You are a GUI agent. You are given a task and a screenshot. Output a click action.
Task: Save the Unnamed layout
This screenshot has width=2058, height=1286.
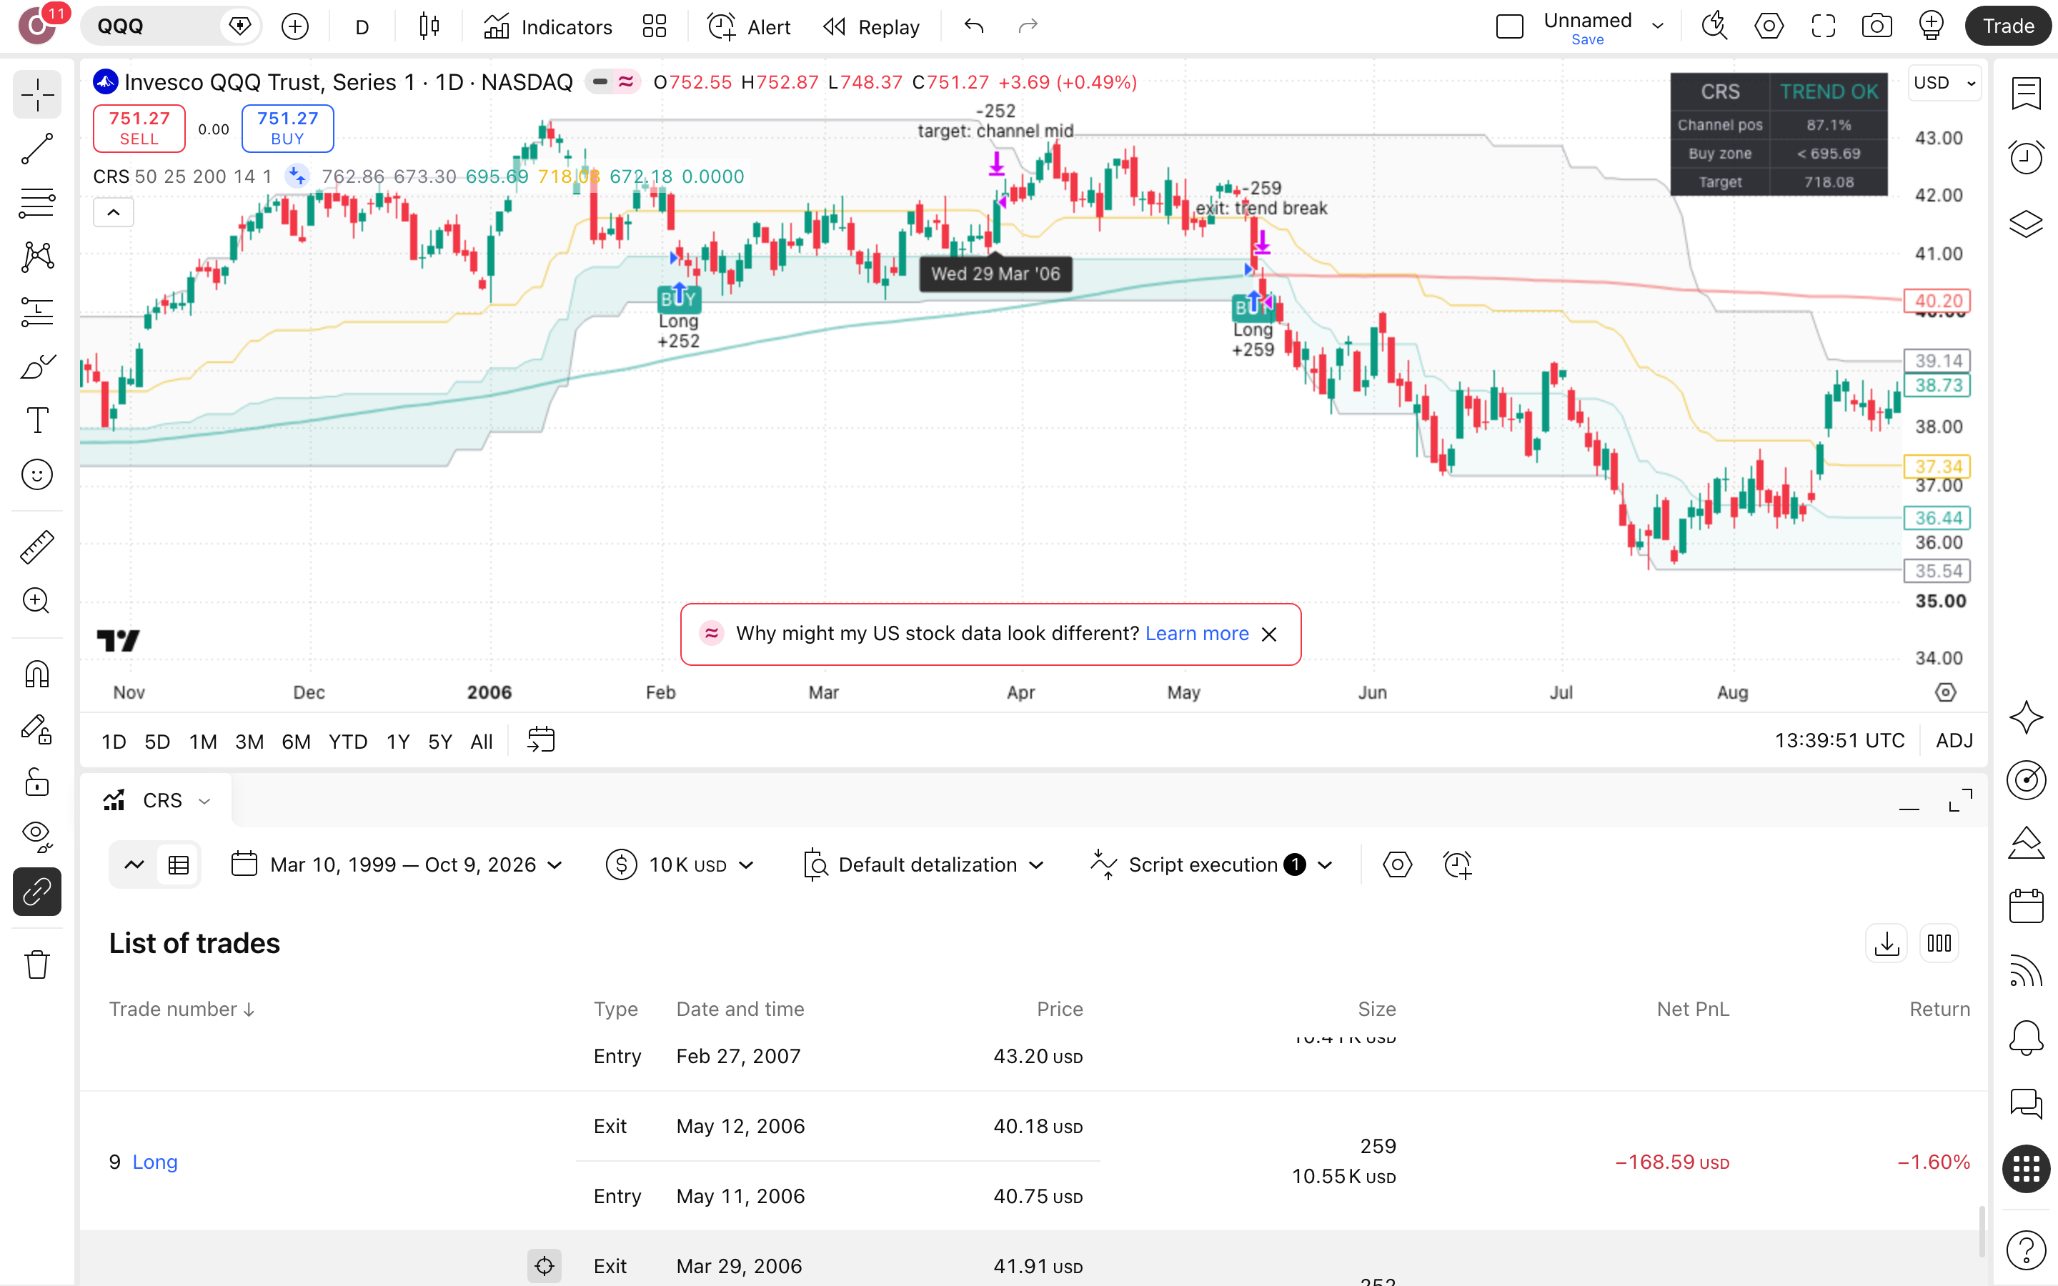click(1587, 40)
